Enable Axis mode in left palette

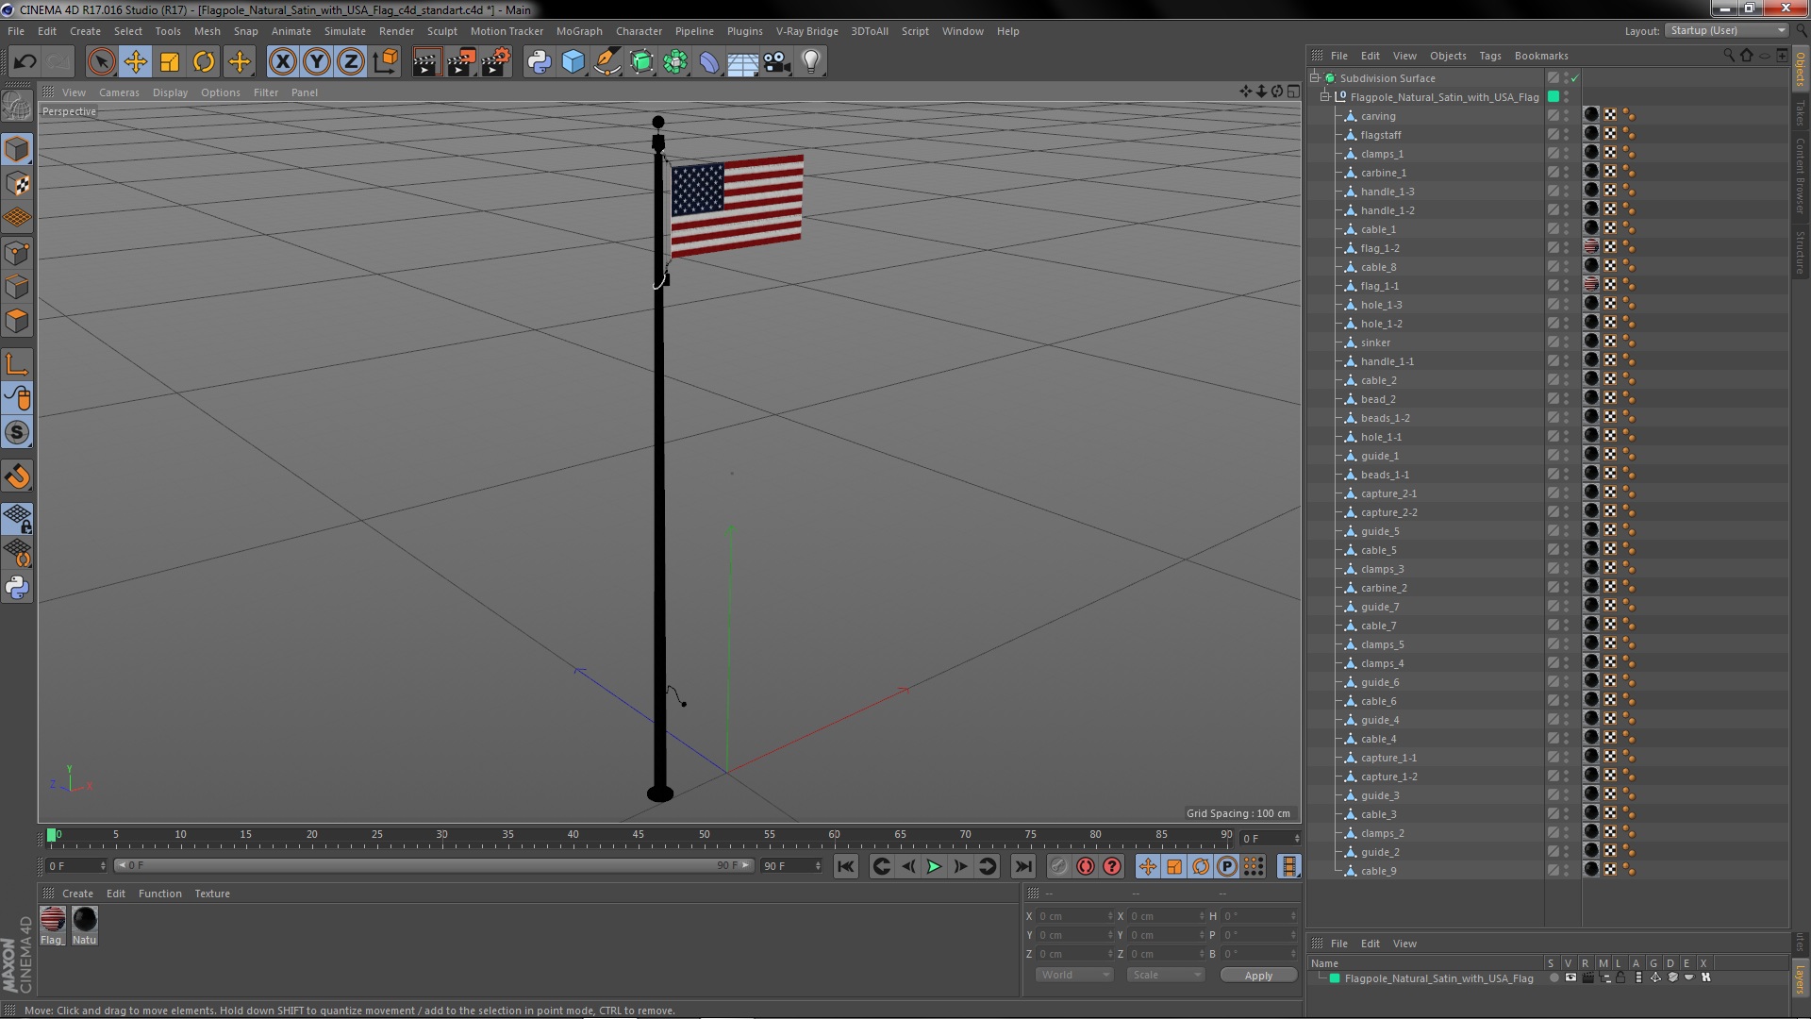point(17,364)
